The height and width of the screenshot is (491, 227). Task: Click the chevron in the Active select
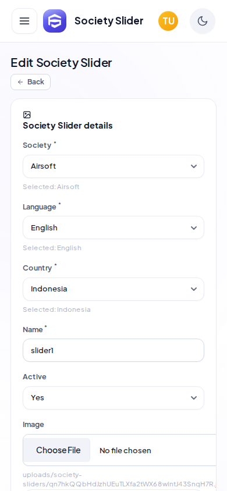click(194, 398)
